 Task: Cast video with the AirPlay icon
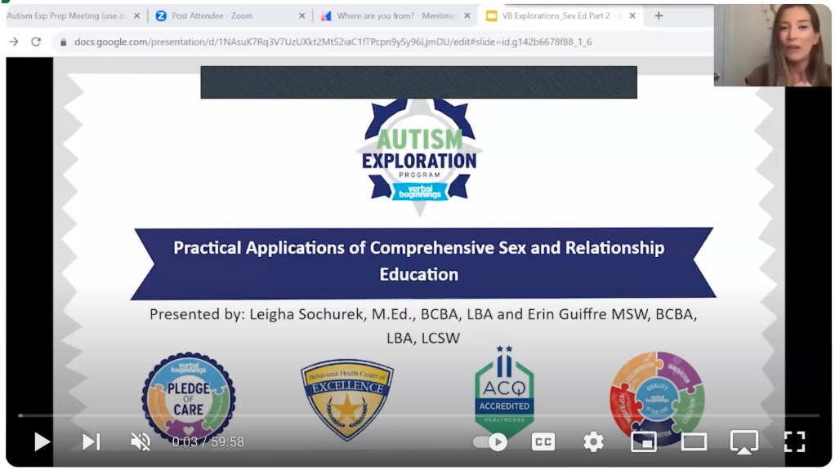click(744, 442)
